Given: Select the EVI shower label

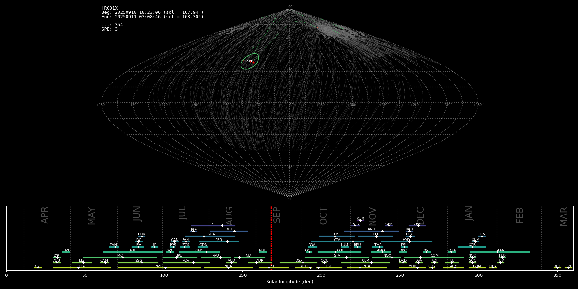Looking at the screenshot, I should [x=568, y=266].
